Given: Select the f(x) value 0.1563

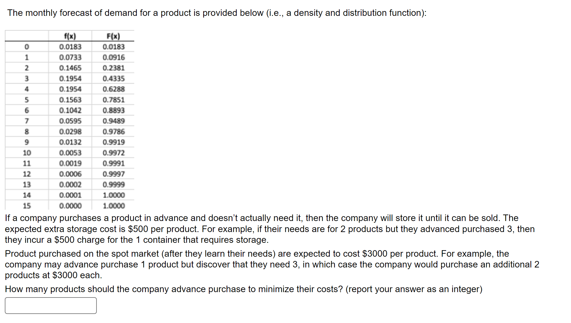Looking at the screenshot, I should [x=70, y=100].
